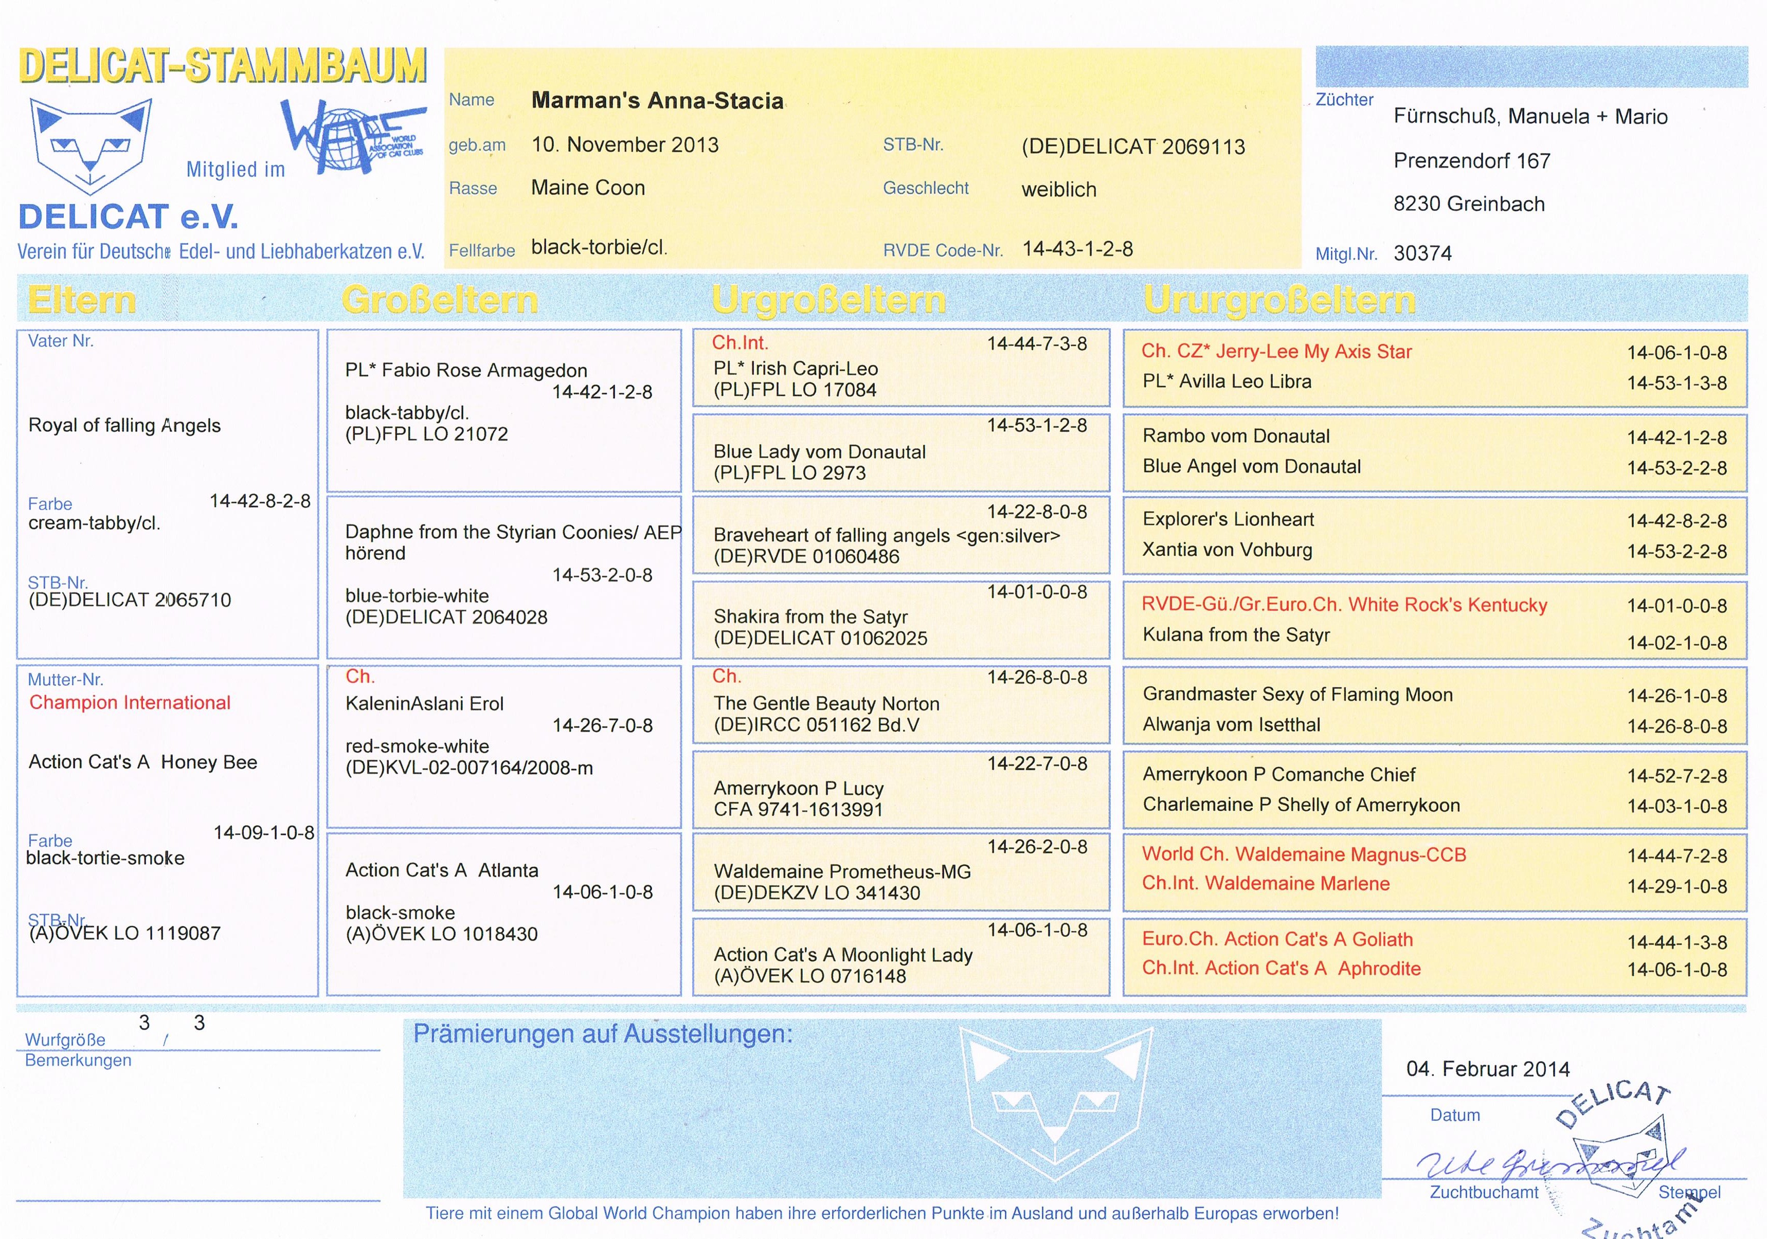This screenshot has width=1767, height=1239.
Task: Select Xantia von Vohburg
Action: (1228, 550)
